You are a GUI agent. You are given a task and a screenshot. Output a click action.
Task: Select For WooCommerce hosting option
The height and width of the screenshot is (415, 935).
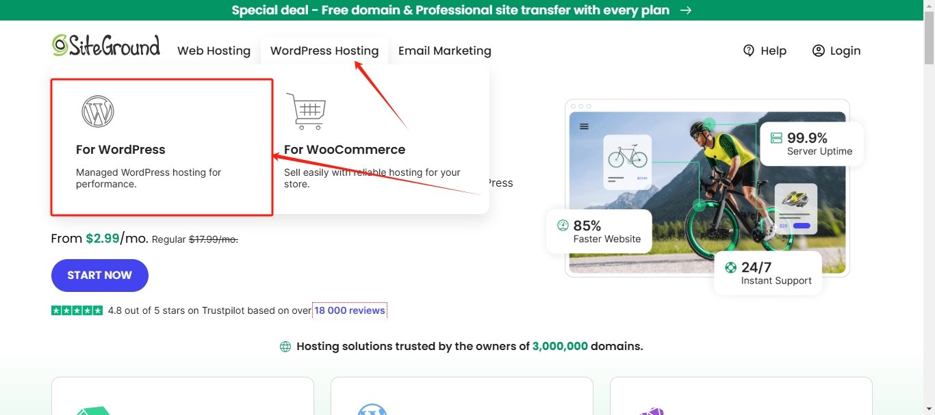pyautogui.click(x=379, y=147)
